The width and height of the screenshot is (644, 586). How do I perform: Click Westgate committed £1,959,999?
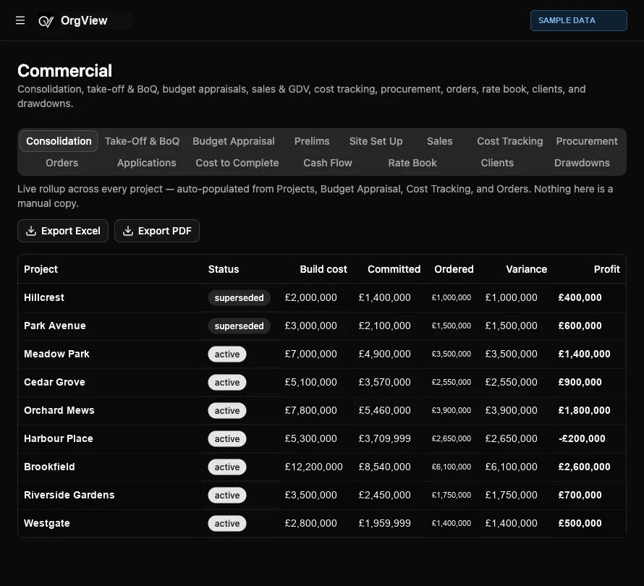(x=384, y=523)
